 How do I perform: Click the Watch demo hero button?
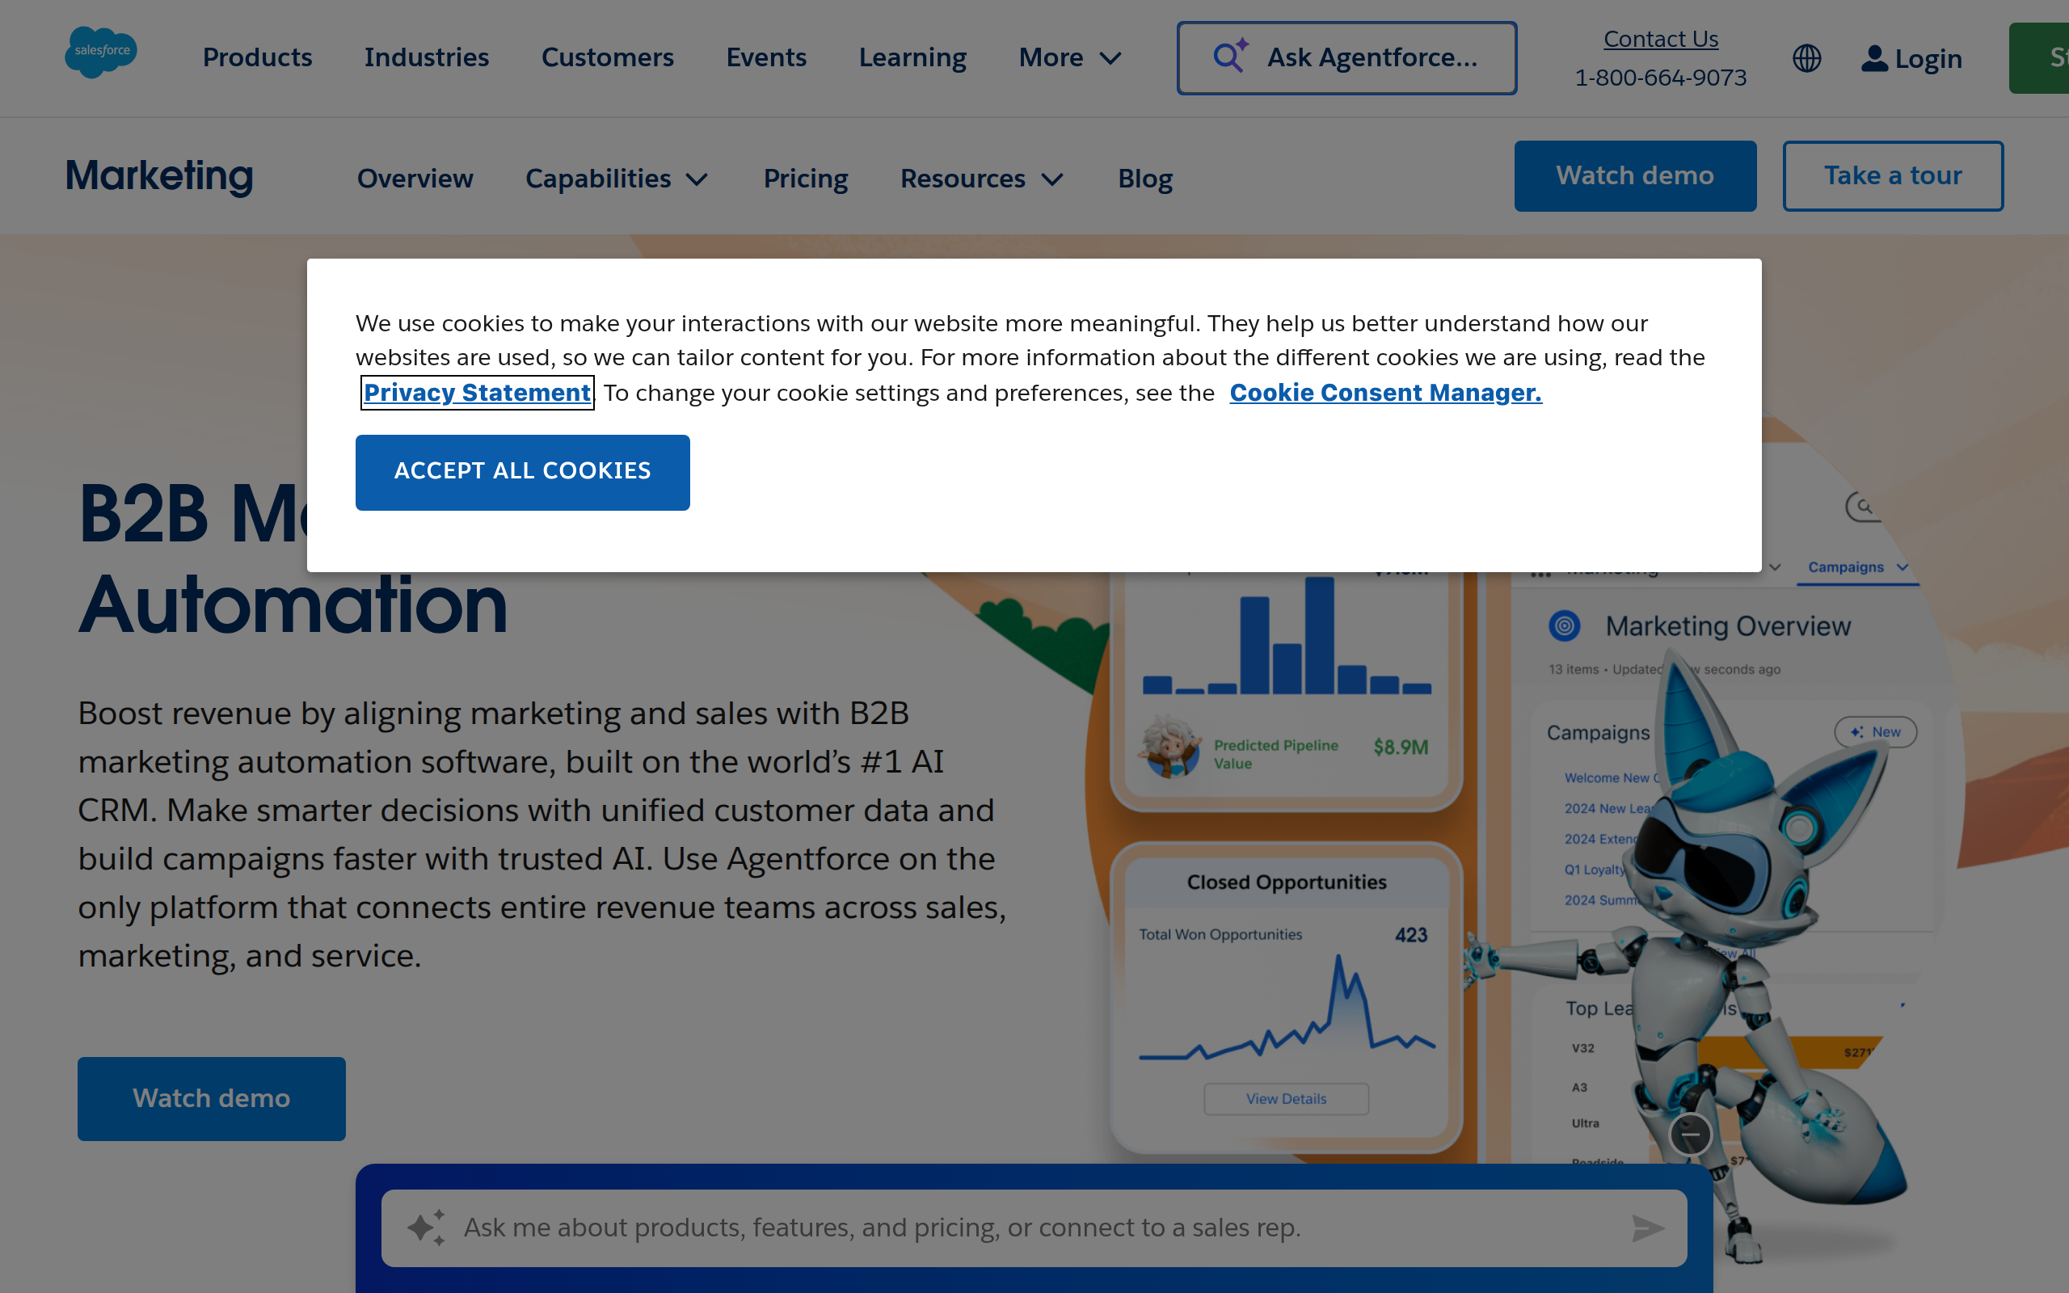[x=210, y=1098]
